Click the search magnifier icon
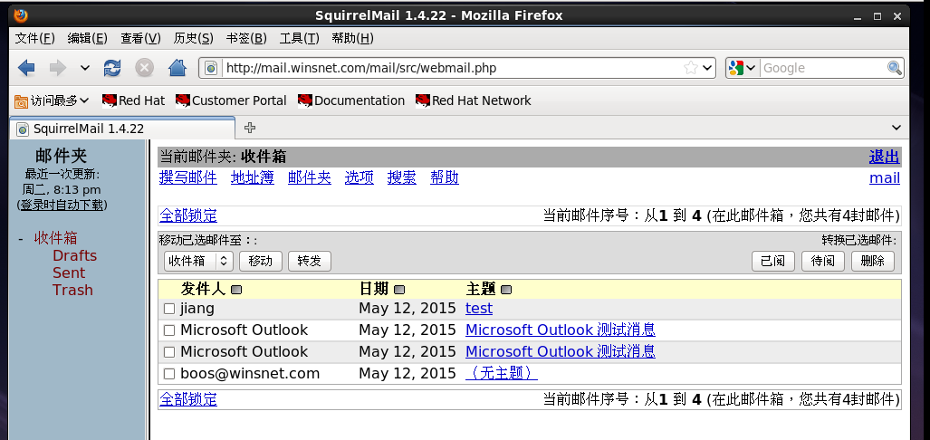The height and width of the screenshot is (440, 930). click(x=895, y=68)
